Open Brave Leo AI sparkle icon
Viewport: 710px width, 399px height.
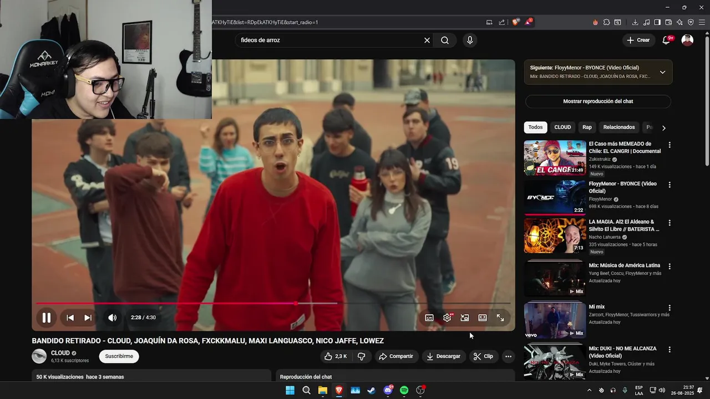[x=679, y=22]
